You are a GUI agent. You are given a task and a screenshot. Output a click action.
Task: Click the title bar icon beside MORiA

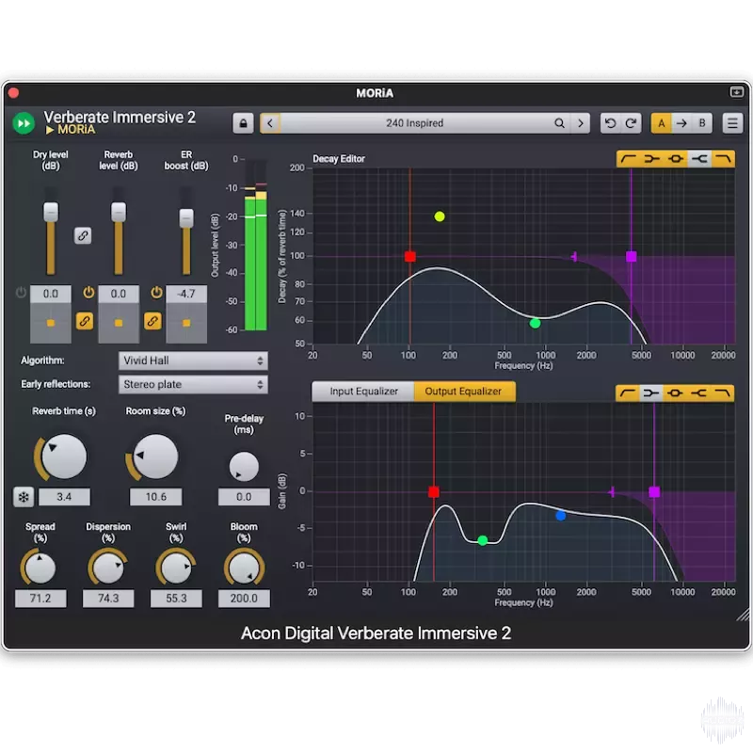[x=736, y=91]
